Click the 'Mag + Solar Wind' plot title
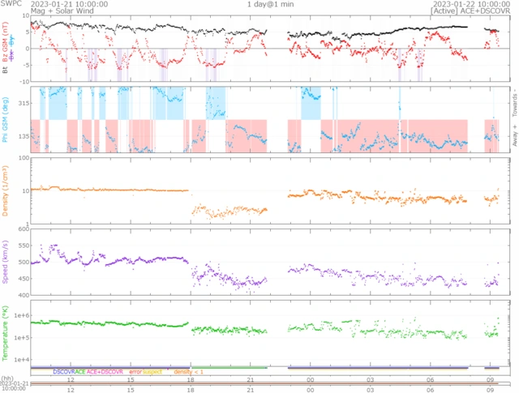The height and width of the screenshot is (393, 519). tap(62, 11)
